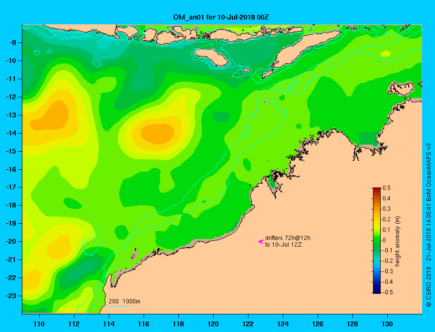435x332 pixels.
Task: Click longitude axis label '122'
Action: pos(248,324)
